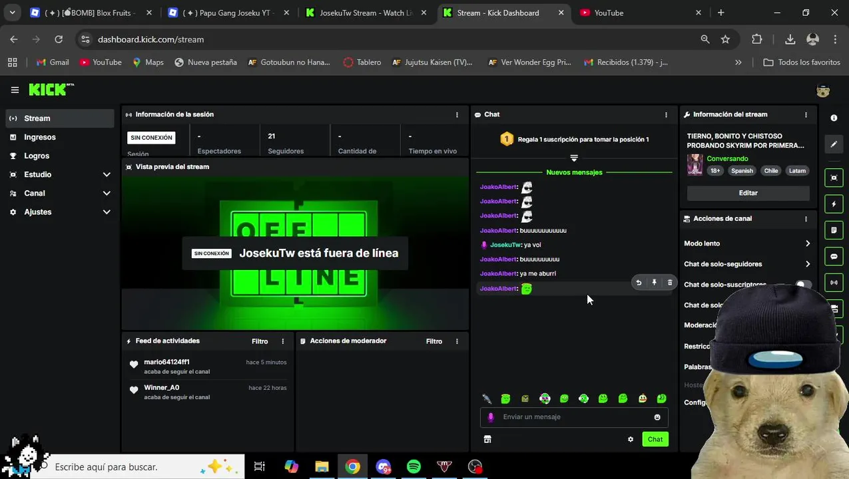
Task: Open Task View on the taskbar
Action: (260, 466)
